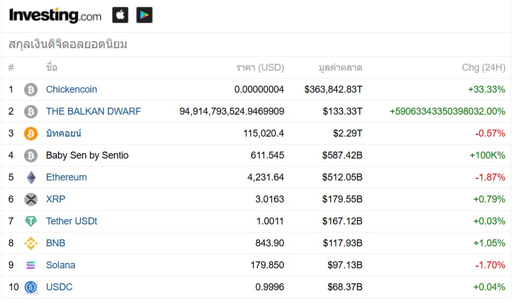This screenshot has height=301, width=515.
Task: Open the Tether USDt link
Action: click(x=71, y=221)
